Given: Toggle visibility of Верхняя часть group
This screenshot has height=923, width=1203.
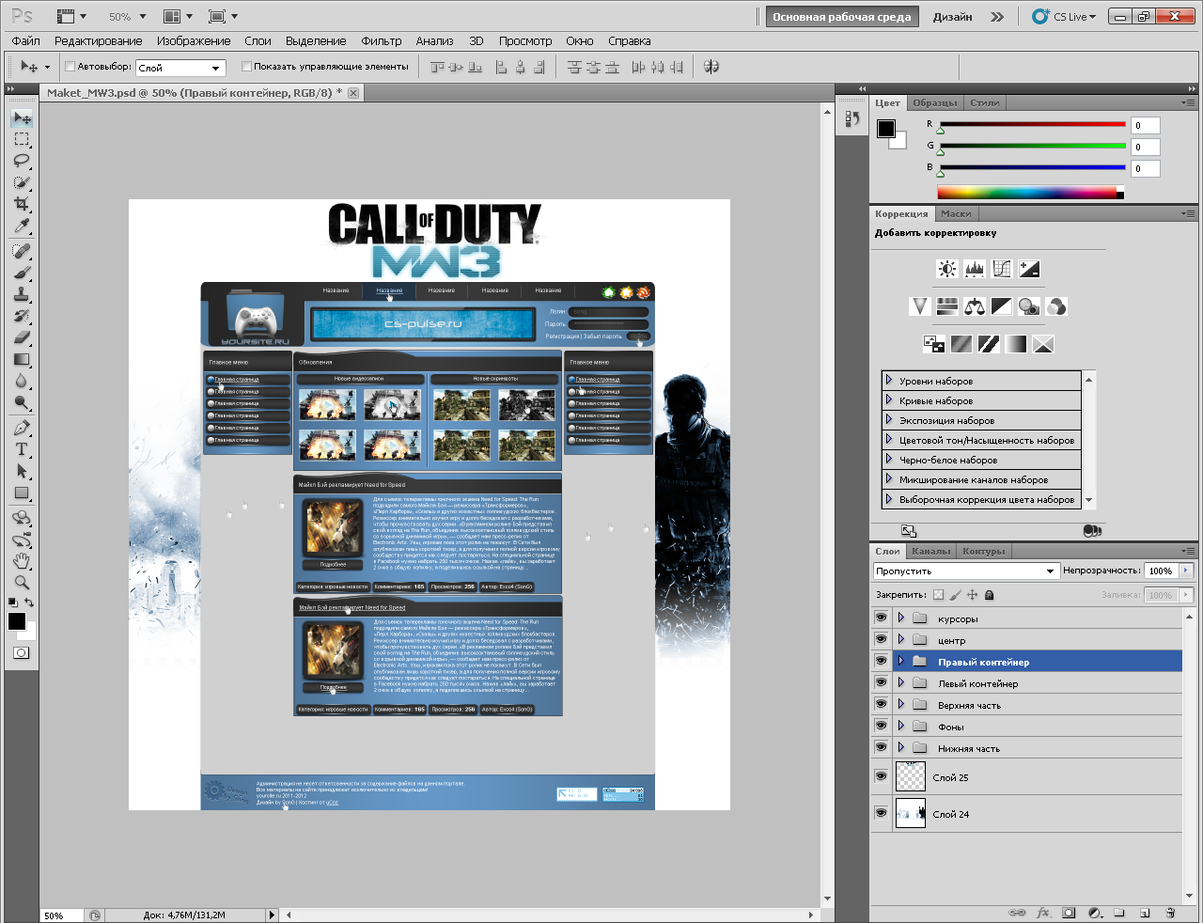Looking at the screenshot, I should (x=881, y=704).
